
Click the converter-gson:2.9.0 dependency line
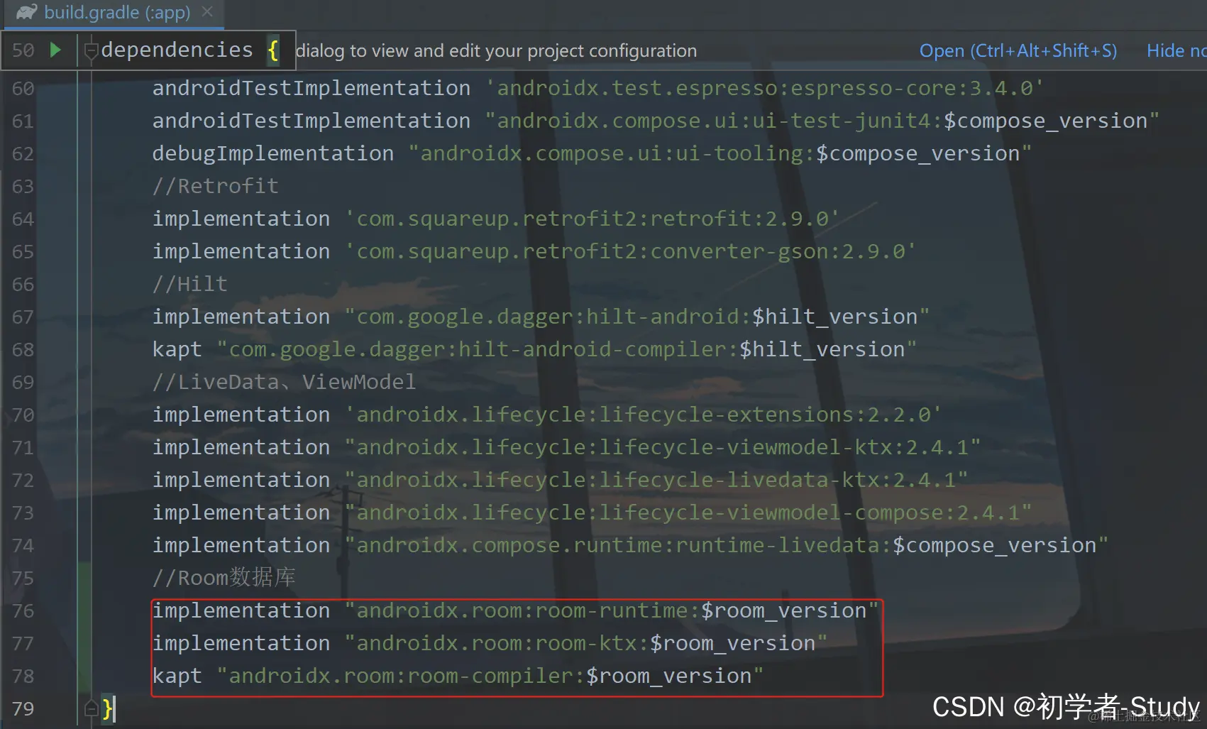pos(534,251)
